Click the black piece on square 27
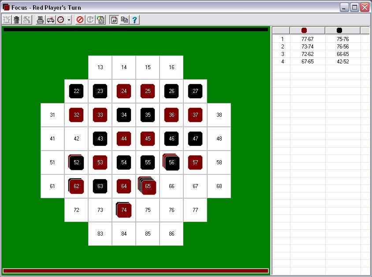 [195, 91]
